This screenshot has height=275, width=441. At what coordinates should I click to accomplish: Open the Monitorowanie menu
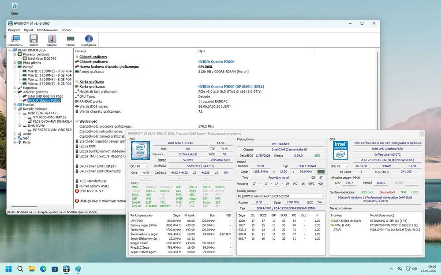click(47, 30)
